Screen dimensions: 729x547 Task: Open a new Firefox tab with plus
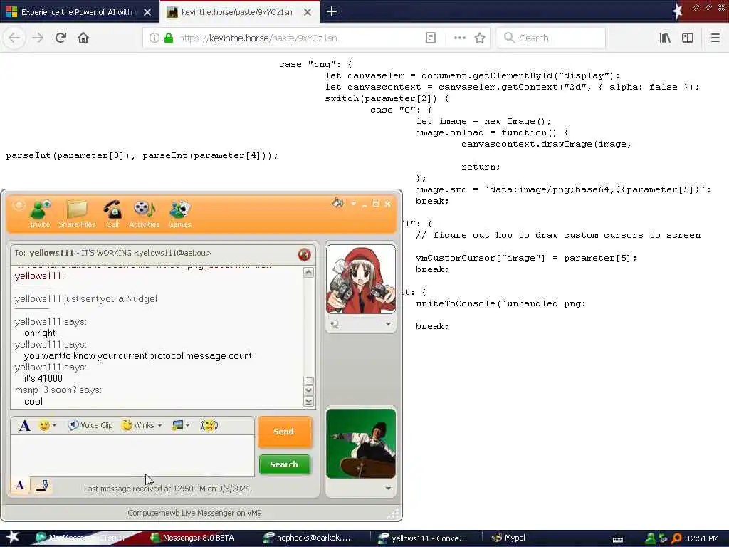332,11
